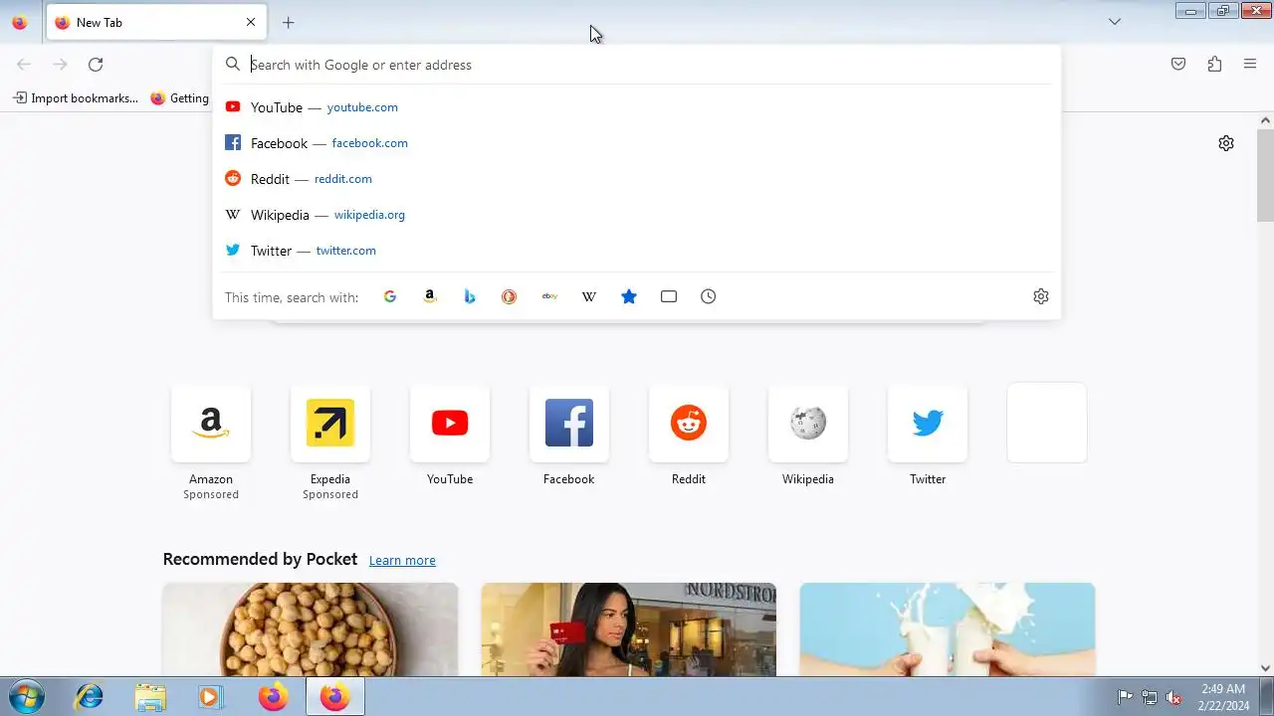Search this time with DuckDuckGo
The height and width of the screenshot is (716, 1274).
click(510, 296)
